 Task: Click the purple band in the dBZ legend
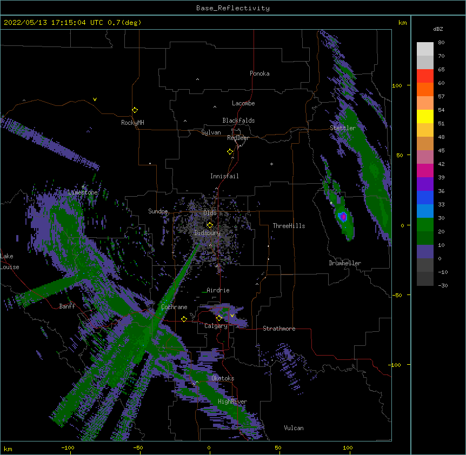tap(425, 184)
